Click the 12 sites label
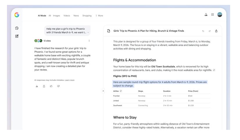 coord(47,41)
